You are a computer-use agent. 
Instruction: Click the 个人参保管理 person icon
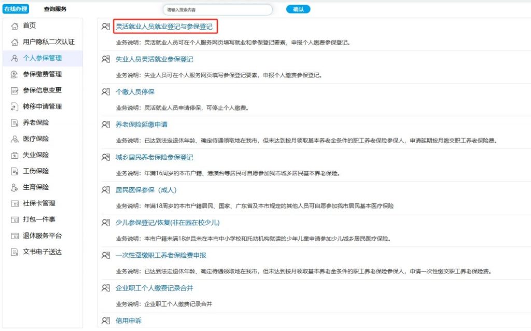coord(15,58)
